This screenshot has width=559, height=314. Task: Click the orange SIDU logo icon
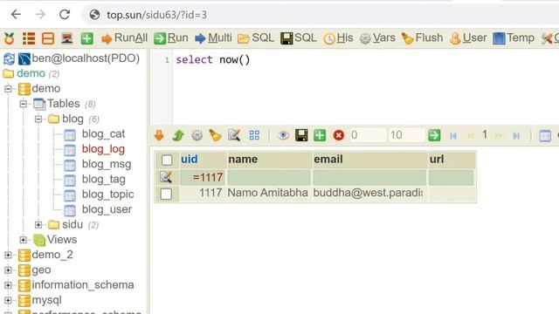(10, 38)
